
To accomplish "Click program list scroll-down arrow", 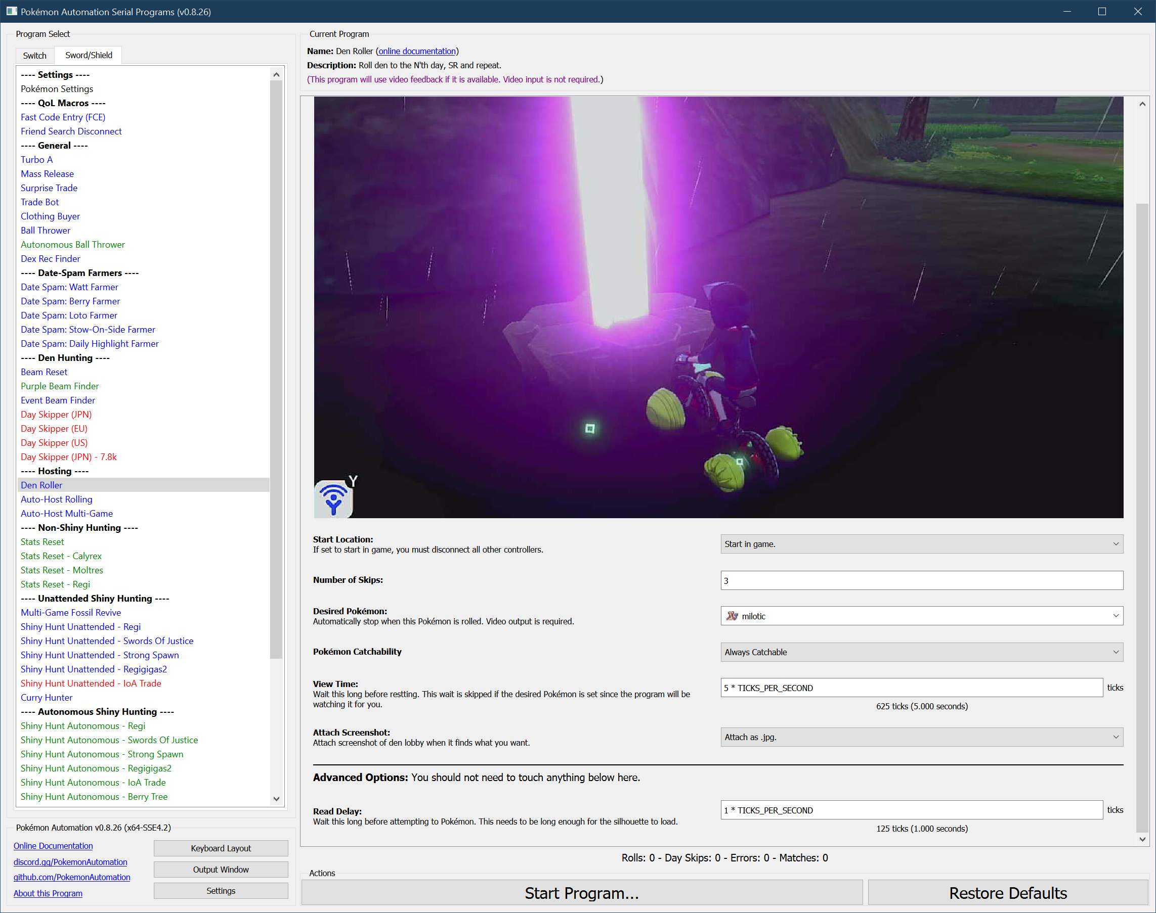I will pyautogui.click(x=276, y=799).
